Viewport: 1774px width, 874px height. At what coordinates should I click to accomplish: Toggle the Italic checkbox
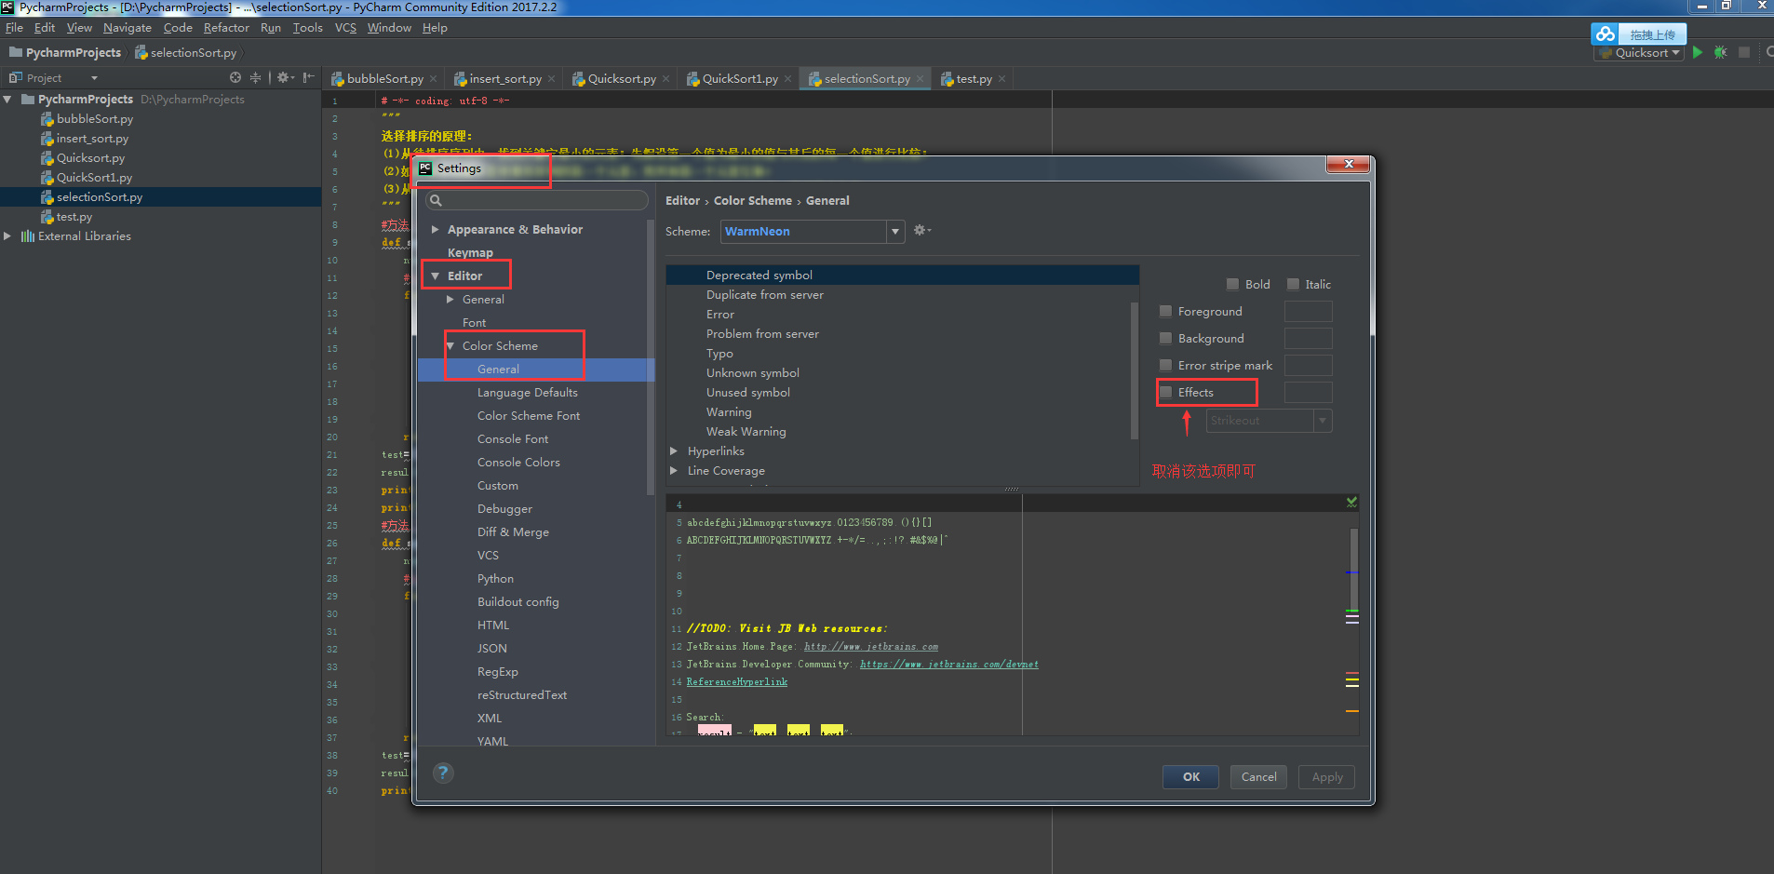tap(1293, 284)
